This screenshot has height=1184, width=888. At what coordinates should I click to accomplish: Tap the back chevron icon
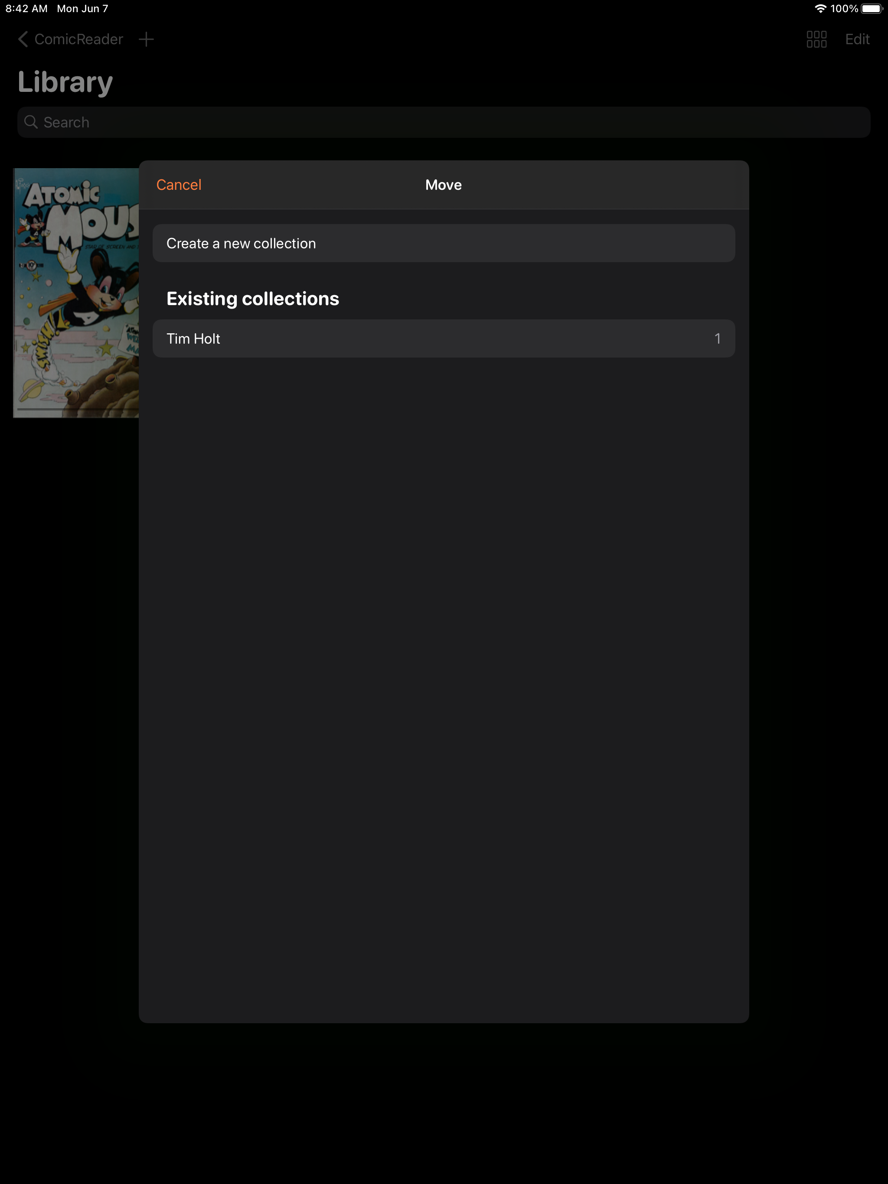point(23,39)
